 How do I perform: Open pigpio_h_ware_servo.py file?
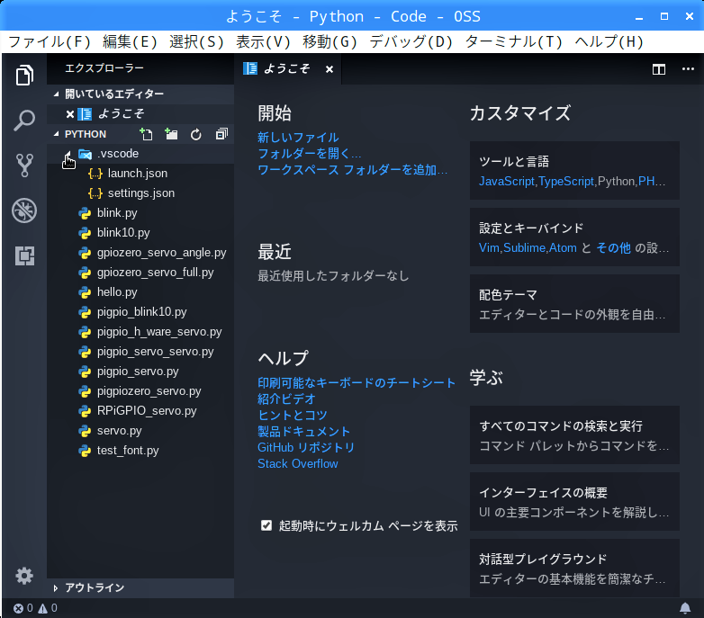[140, 332]
